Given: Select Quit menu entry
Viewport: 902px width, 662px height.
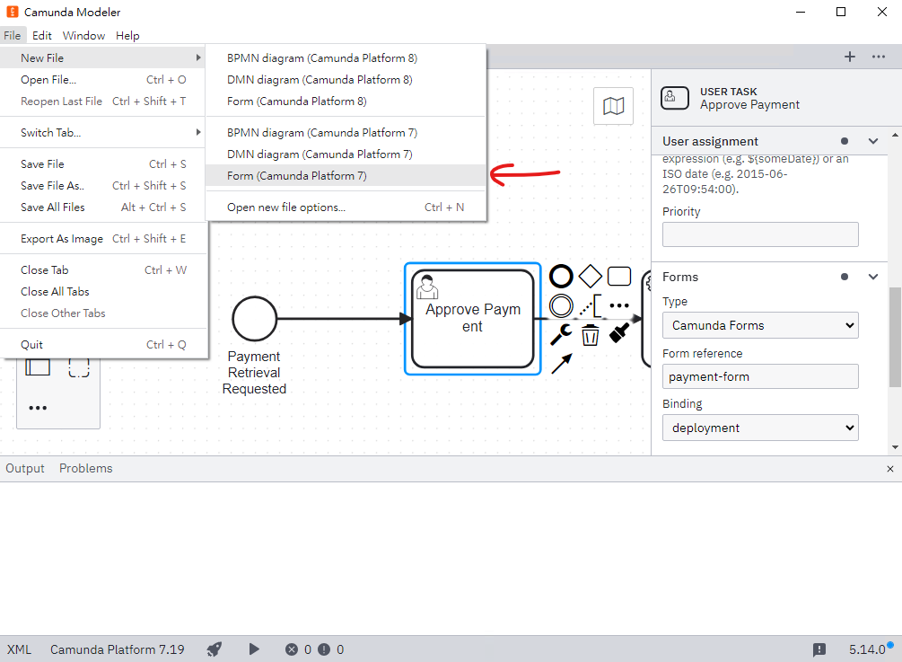Looking at the screenshot, I should [103, 344].
